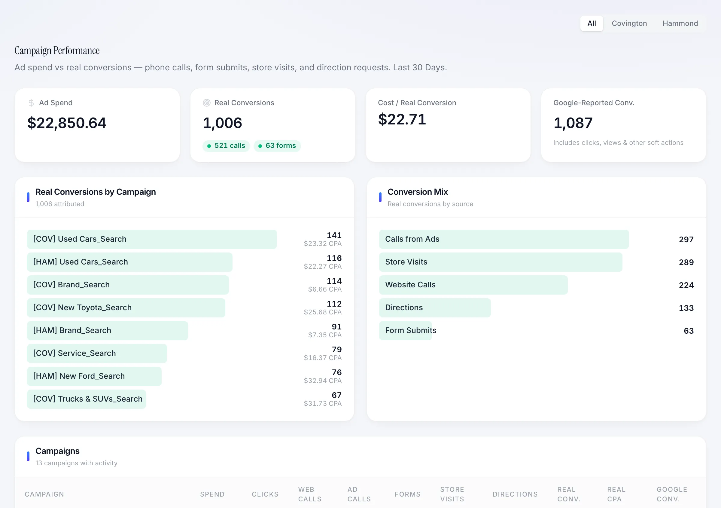This screenshot has height=508, width=721.
Task: Click the $23.32 CPA value
Action: coord(323,244)
